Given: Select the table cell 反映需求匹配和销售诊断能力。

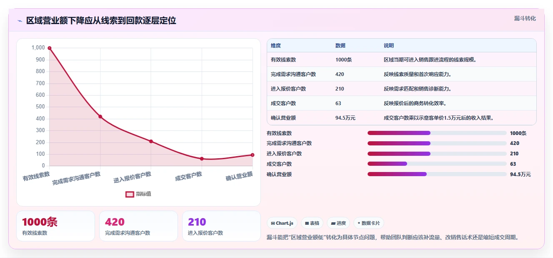Looking at the screenshot, I should pyautogui.click(x=418, y=89).
